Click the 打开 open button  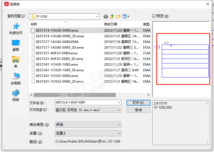point(139,103)
